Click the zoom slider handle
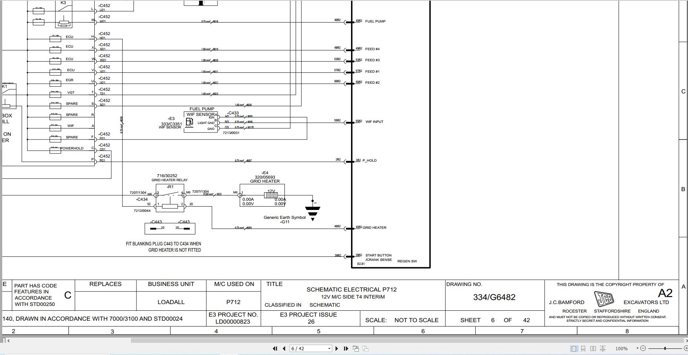Viewport: 688px width, 355px height. point(665,348)
